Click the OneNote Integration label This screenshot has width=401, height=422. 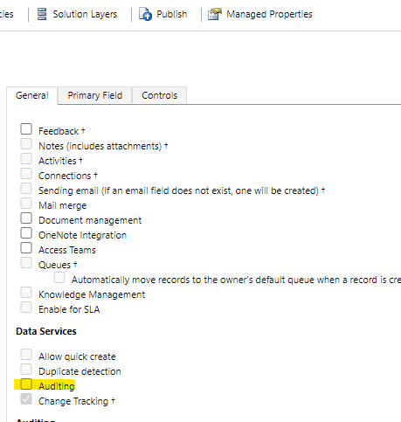[x=82, y=235]
